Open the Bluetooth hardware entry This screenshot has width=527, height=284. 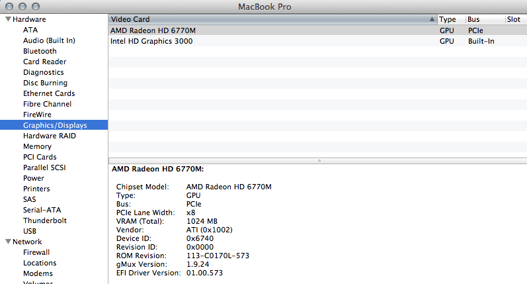(x=40, y=51)
